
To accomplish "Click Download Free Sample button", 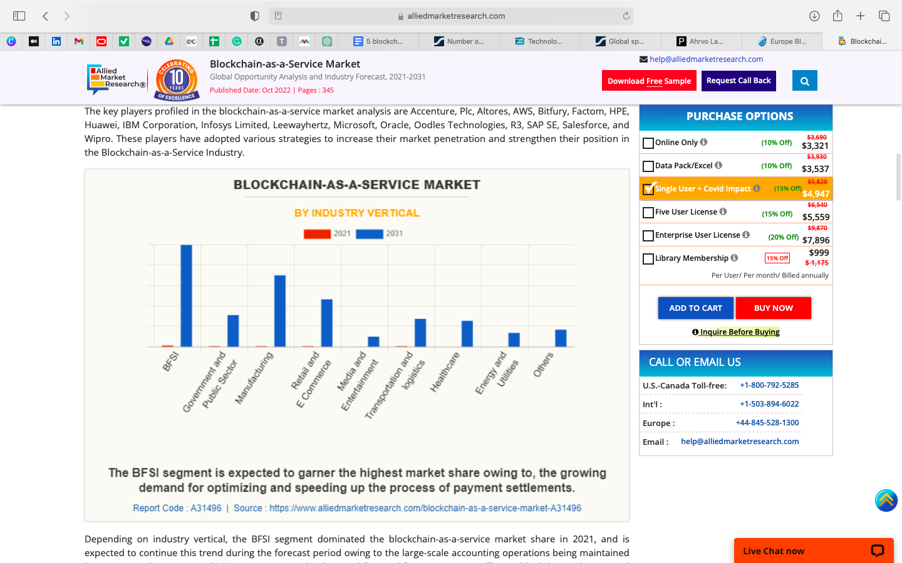I will (649, 81).
